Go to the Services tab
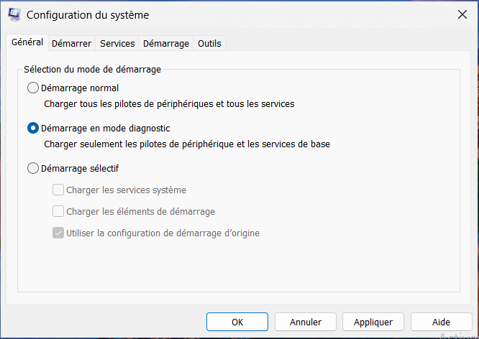Viewport: 479px width, 339px height. pos(117,43)
